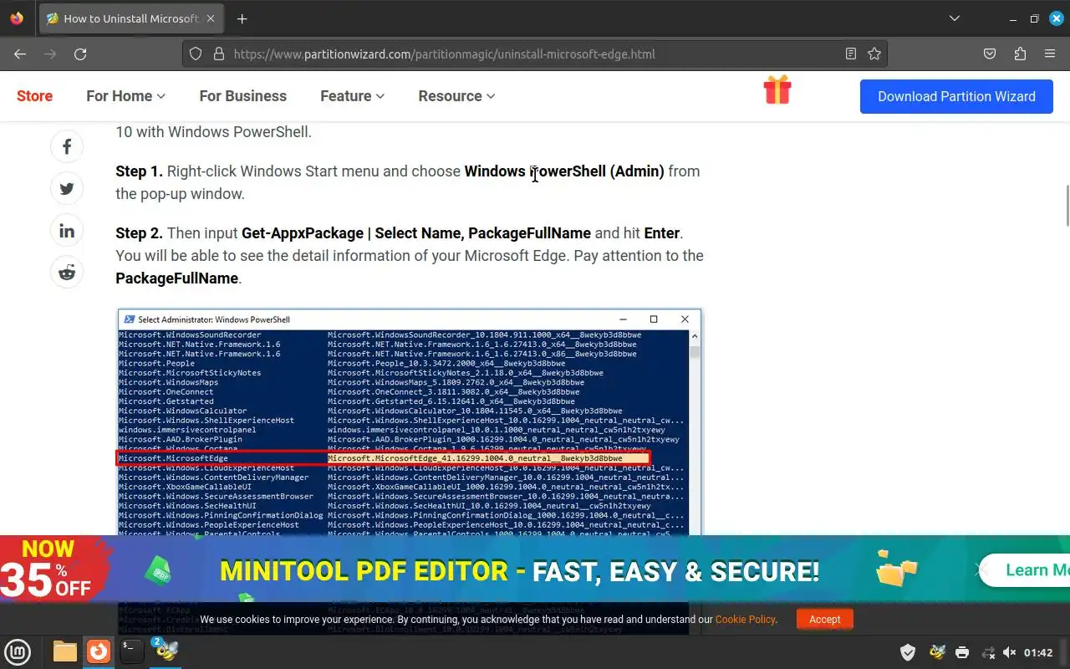Screen dimensions: 1070x669
Task: Click the site padlock security icon
Action: point(219,54)
